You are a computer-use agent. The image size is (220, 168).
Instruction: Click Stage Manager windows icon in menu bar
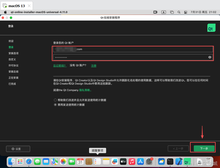tap(172, 12)
